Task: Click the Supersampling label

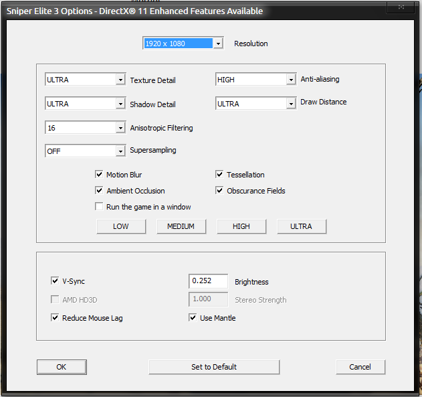Action: [153, 150]
